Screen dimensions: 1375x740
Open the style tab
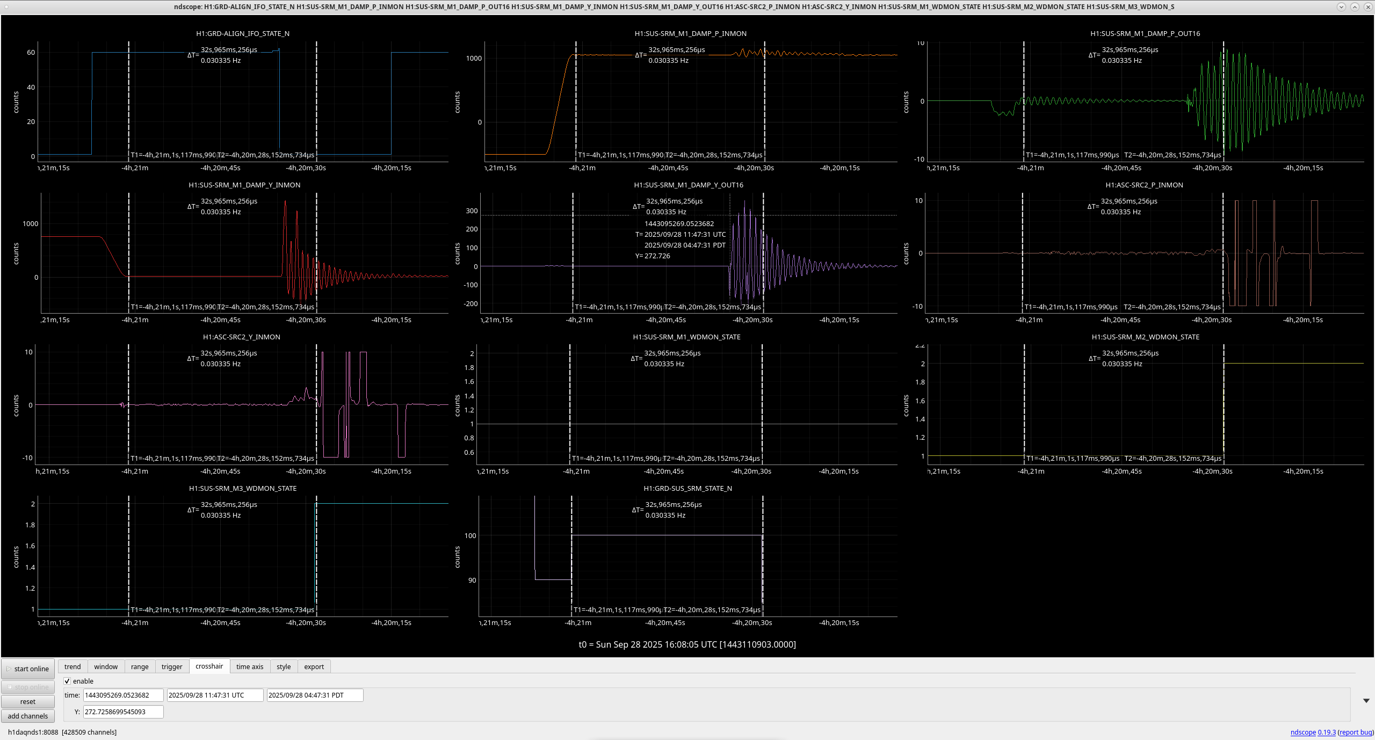284,666
